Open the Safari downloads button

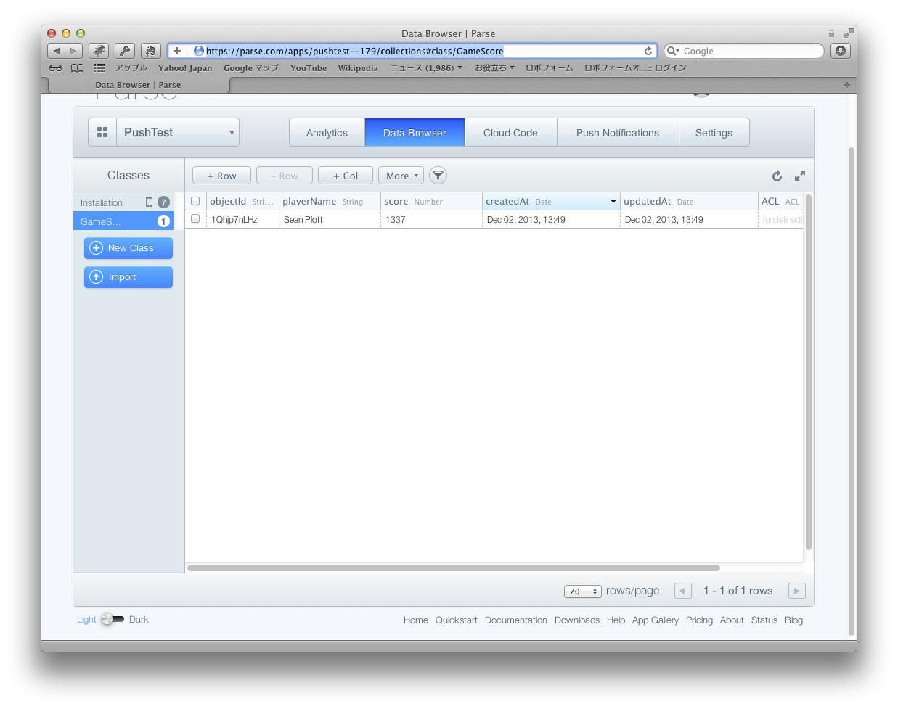[841, 51]
